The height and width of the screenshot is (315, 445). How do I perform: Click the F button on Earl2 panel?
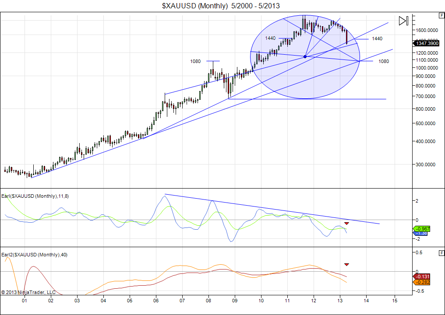click(441, 253)
